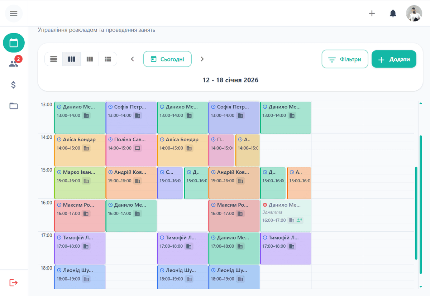Open the notifications bell

pos(393,14)
